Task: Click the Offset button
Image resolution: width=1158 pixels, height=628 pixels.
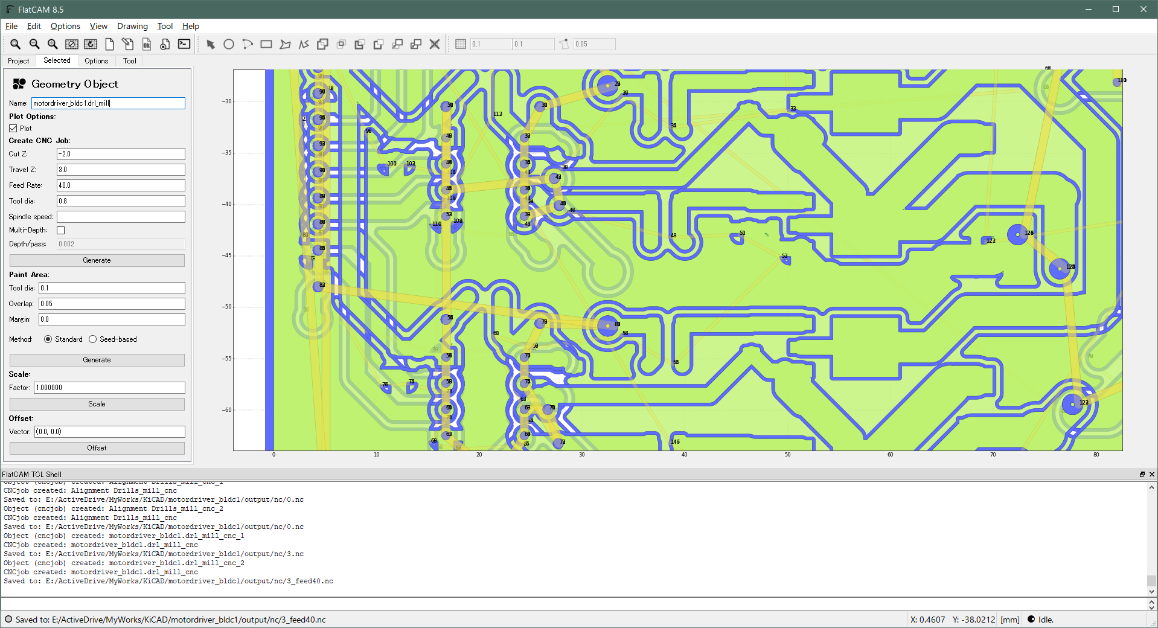Action: click(x=97, y=448)
